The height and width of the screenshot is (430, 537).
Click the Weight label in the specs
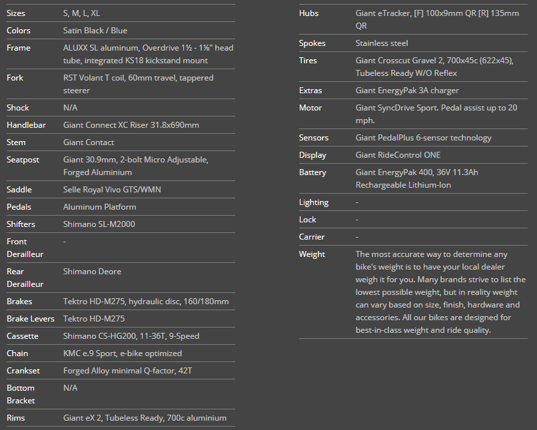pos(312,254)
